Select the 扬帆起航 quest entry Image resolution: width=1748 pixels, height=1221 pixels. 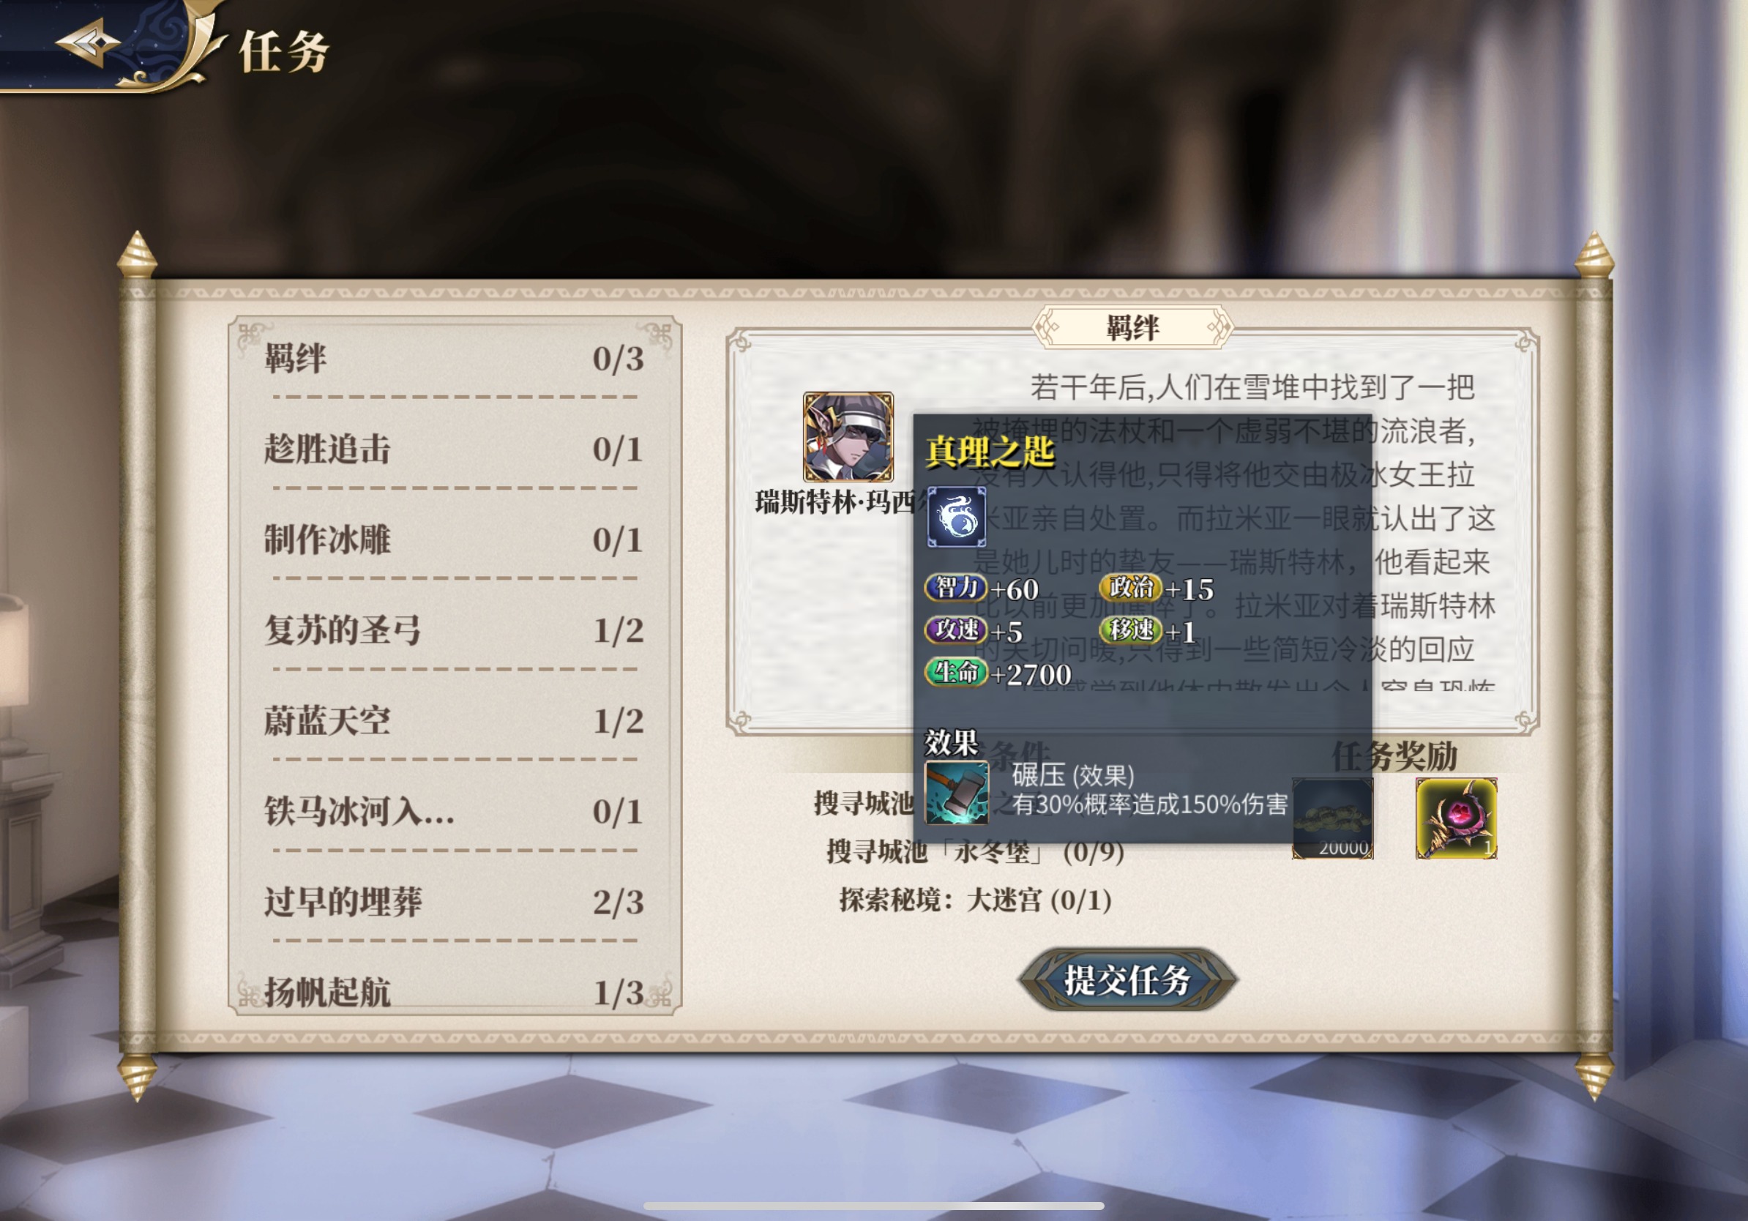coord(454,992)
